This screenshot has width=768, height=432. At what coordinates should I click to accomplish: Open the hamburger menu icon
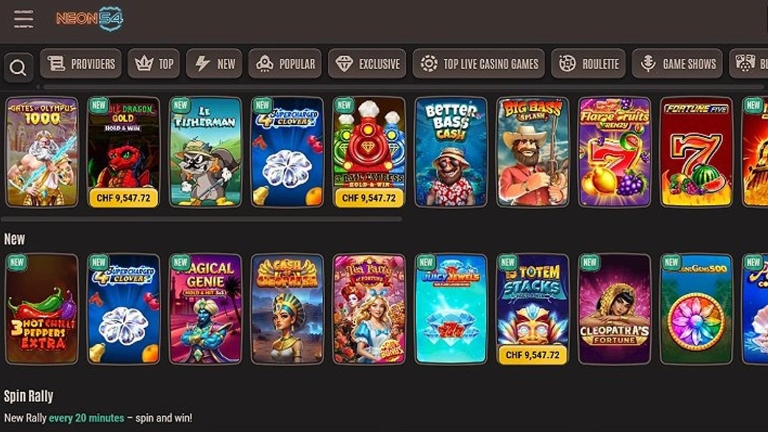point(24,19)
